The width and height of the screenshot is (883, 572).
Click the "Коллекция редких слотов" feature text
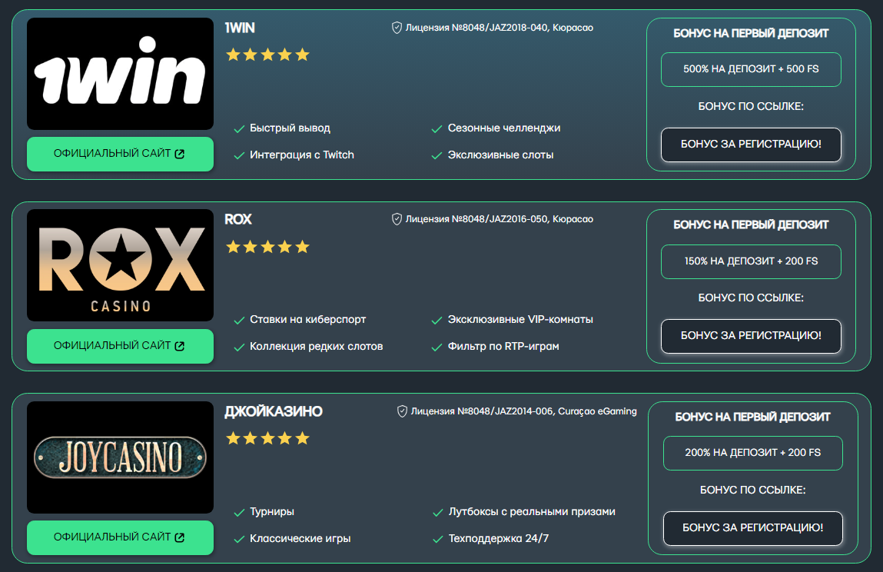tap(317, 347)
